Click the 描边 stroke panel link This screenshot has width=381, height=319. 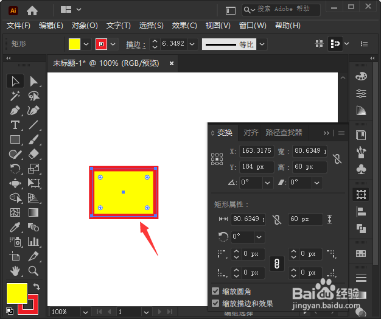[x=136, y=44]
